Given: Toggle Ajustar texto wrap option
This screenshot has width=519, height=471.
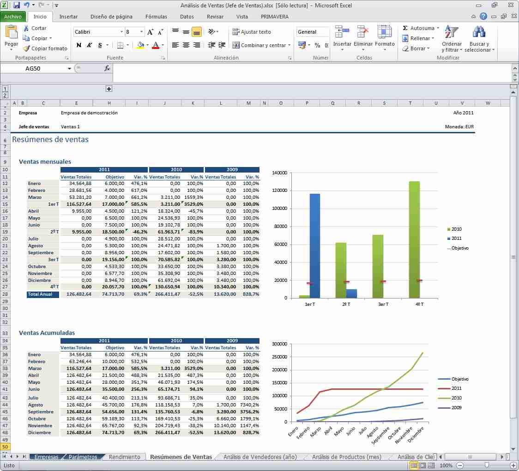Looking at the screenshot, I should coord(252,32).
